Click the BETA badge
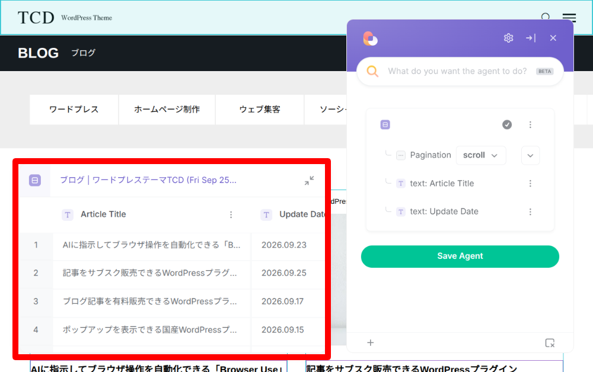Screen dimensions: 593x372 [544, 71]
